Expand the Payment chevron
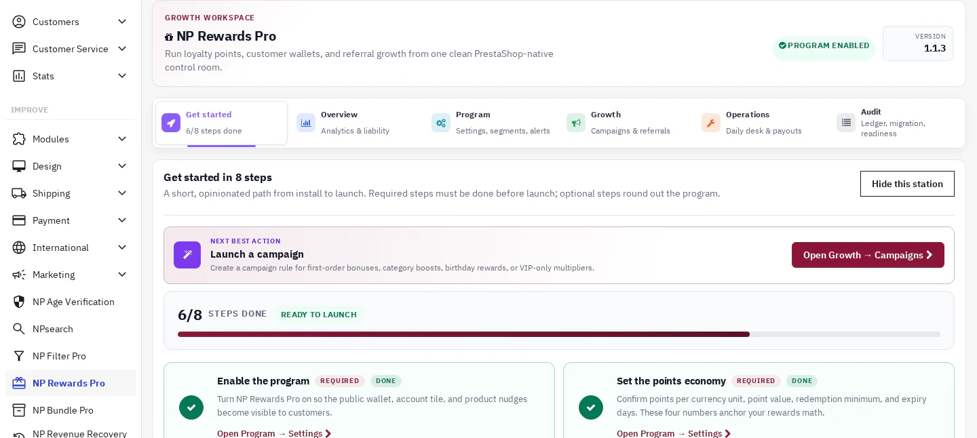Viewport: 977px width, 438px height. (122, 220)
